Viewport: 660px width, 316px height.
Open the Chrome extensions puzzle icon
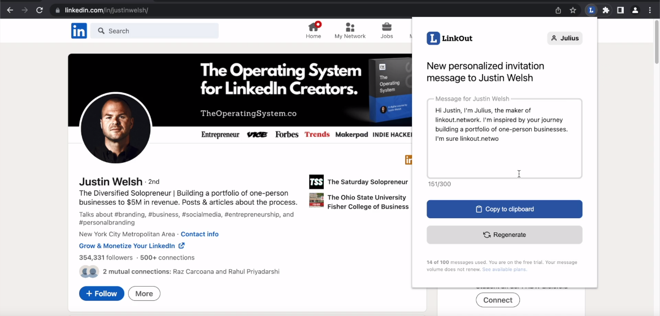606,10
